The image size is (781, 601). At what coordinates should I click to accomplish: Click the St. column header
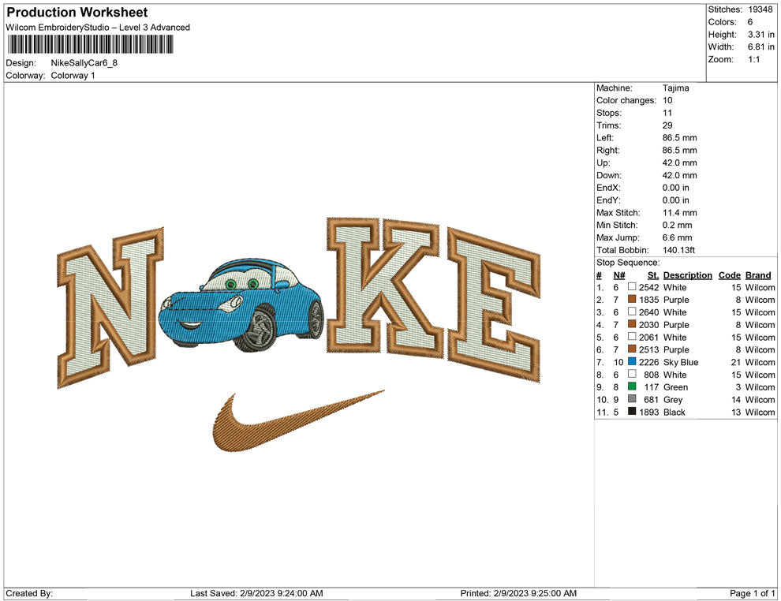pyautogui.click(x=652, y=275)
